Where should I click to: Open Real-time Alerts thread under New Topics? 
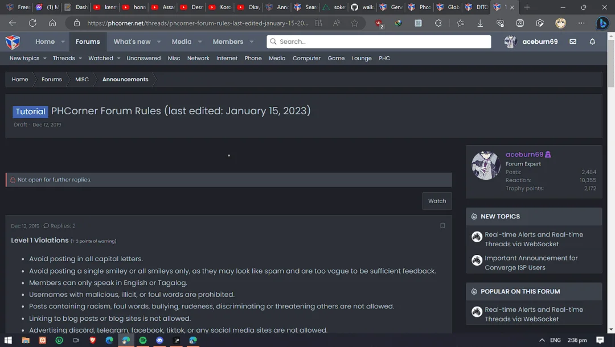pyautogui.click(x=534, y=239)
